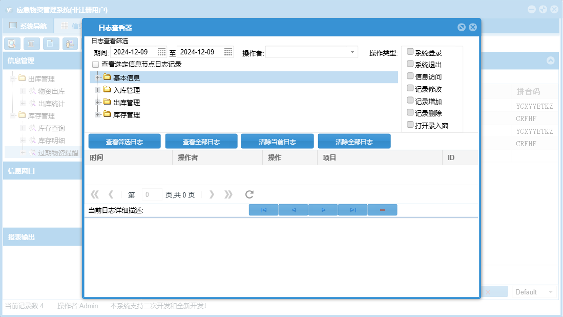Go to next log record arrow
This screenshot has width=563, height=317.
(x=323, y=210)
